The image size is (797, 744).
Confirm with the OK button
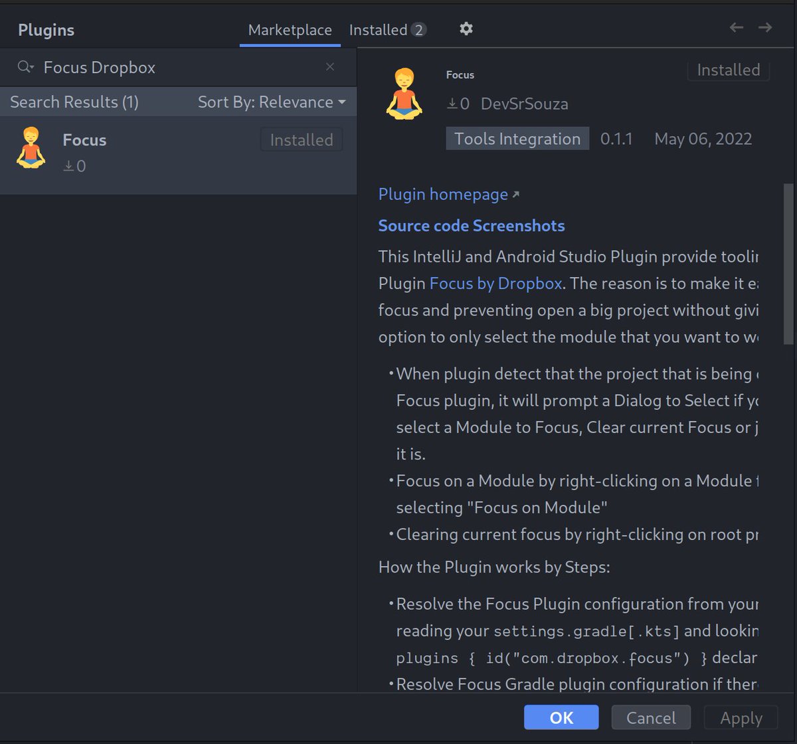click(561, 718)
